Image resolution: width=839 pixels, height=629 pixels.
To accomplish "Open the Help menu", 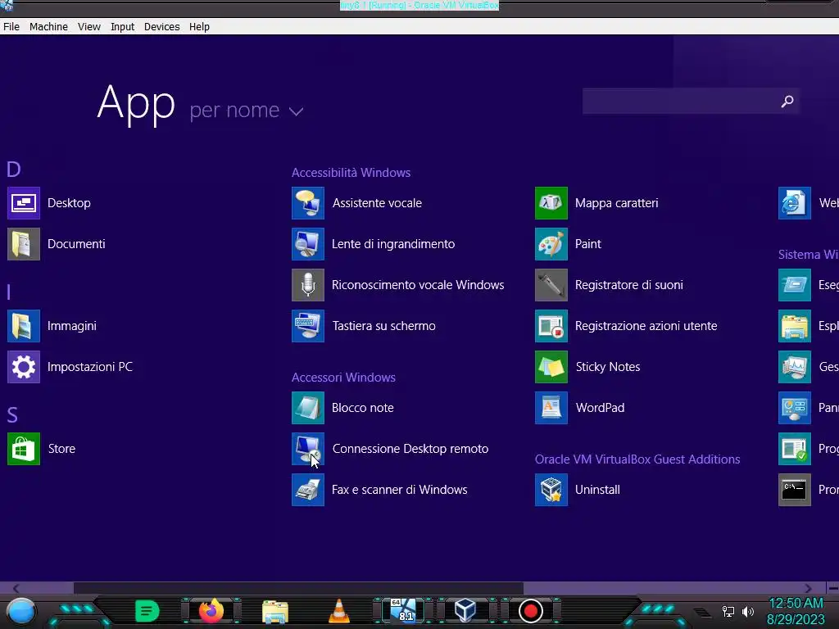I will [199, 27].
